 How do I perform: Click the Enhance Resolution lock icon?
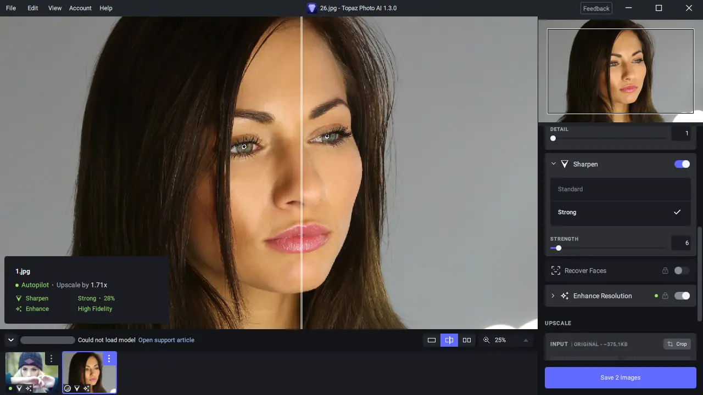point(665,296)
